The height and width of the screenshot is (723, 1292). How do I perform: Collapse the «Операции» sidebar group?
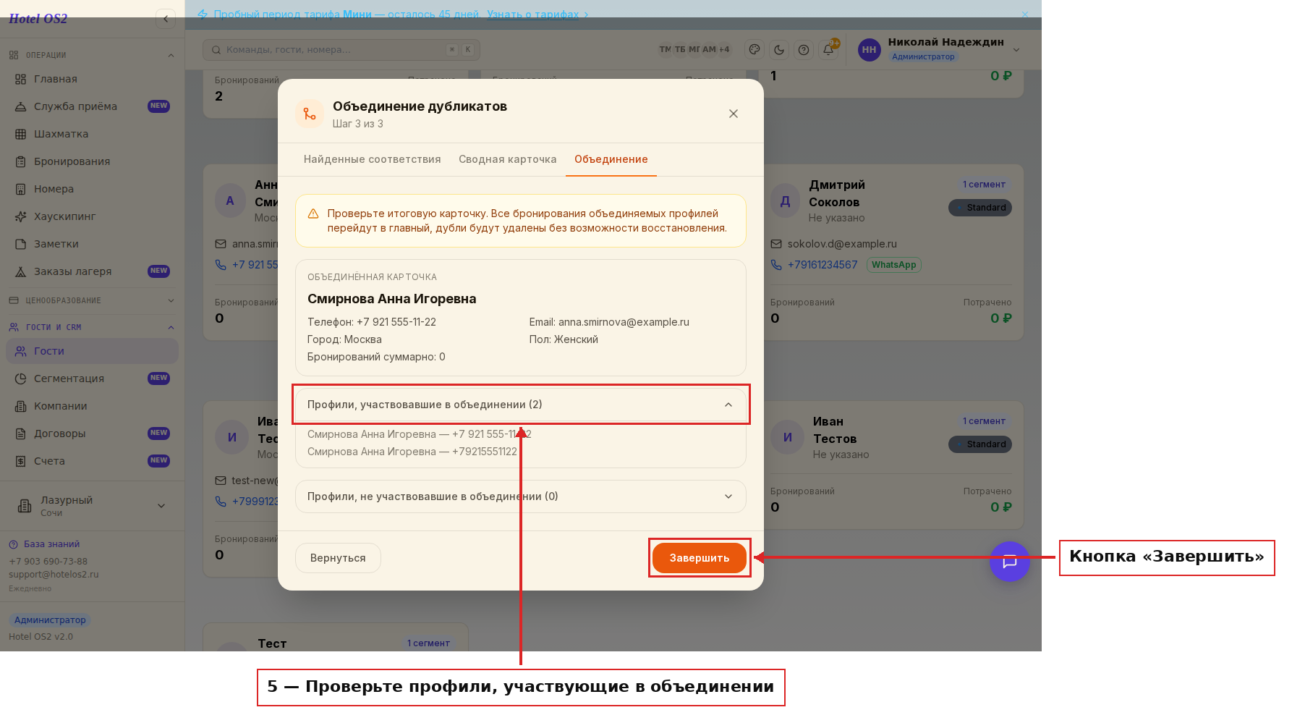point(92,55)
